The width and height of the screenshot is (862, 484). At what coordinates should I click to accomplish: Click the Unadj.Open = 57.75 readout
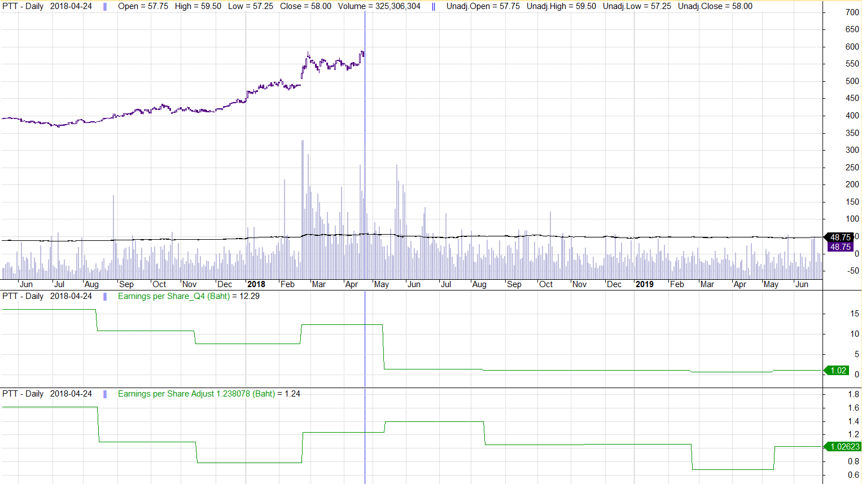click(483, 6)
